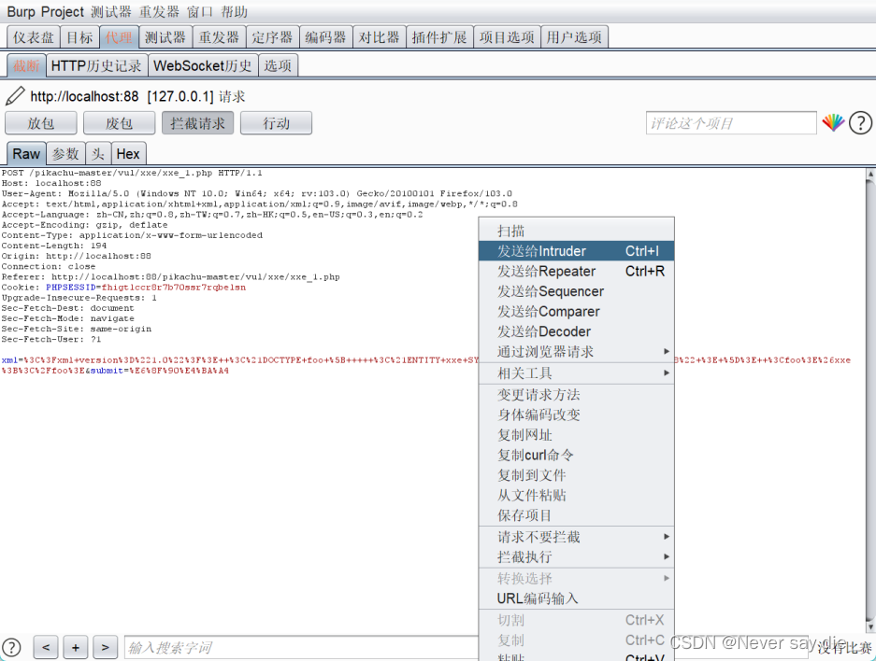The image size is (876, 661).
Task: Choose 扫描 in the context menu
Action: pos(577,231)
